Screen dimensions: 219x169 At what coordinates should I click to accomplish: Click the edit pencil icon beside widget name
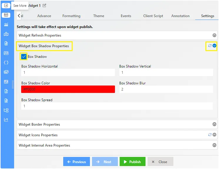click(44, 6)
